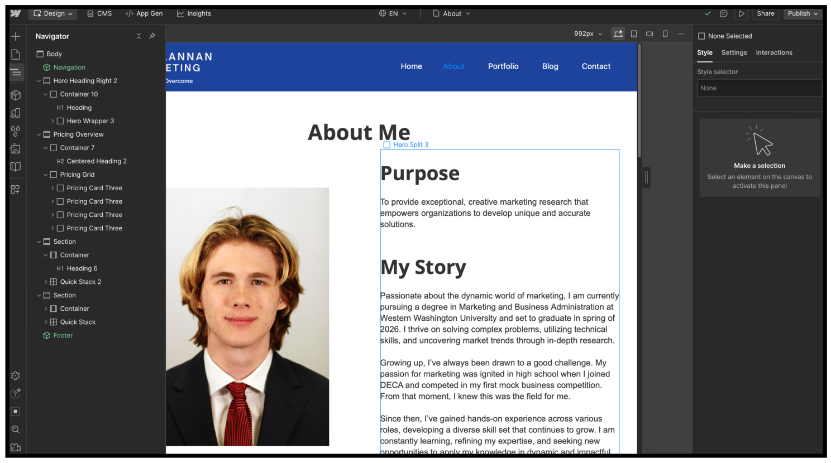Switch to mobile landscape breakpoint icon
The height and width of the screenshot is (463, 831).
649,33
